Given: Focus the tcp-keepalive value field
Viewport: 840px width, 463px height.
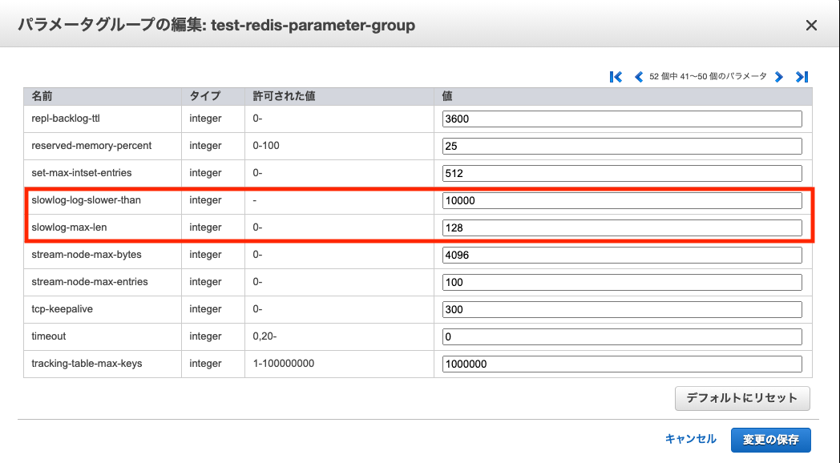Looking at the screenshot, I should coord(622,309).
